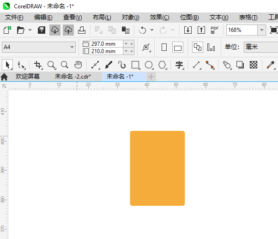Viewport: 278px width, 239px height.
Task: Open the 位图(B) menu
Action: click(x=189, y=18)
